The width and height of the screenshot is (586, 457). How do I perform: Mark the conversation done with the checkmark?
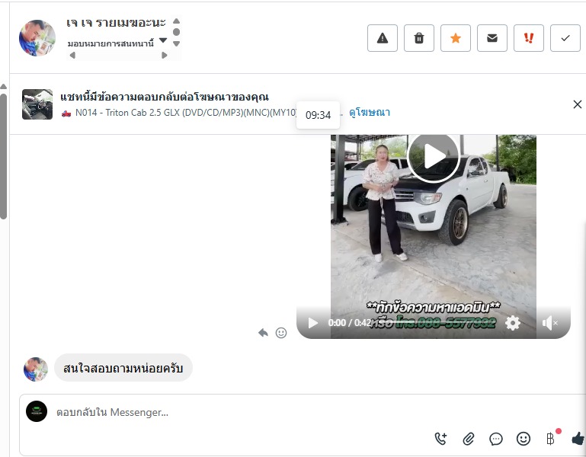pos(565,38)
